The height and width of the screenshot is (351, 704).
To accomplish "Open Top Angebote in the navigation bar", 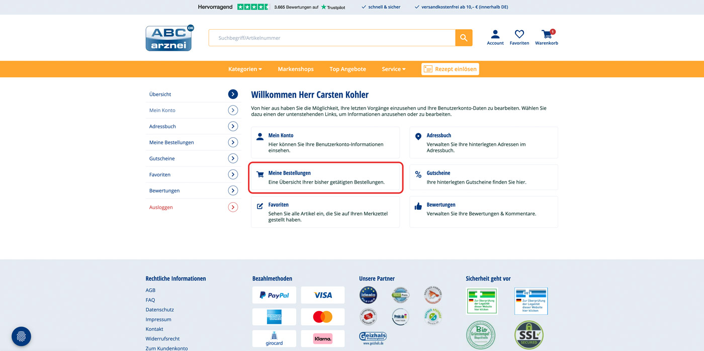I will pos(347,69).
